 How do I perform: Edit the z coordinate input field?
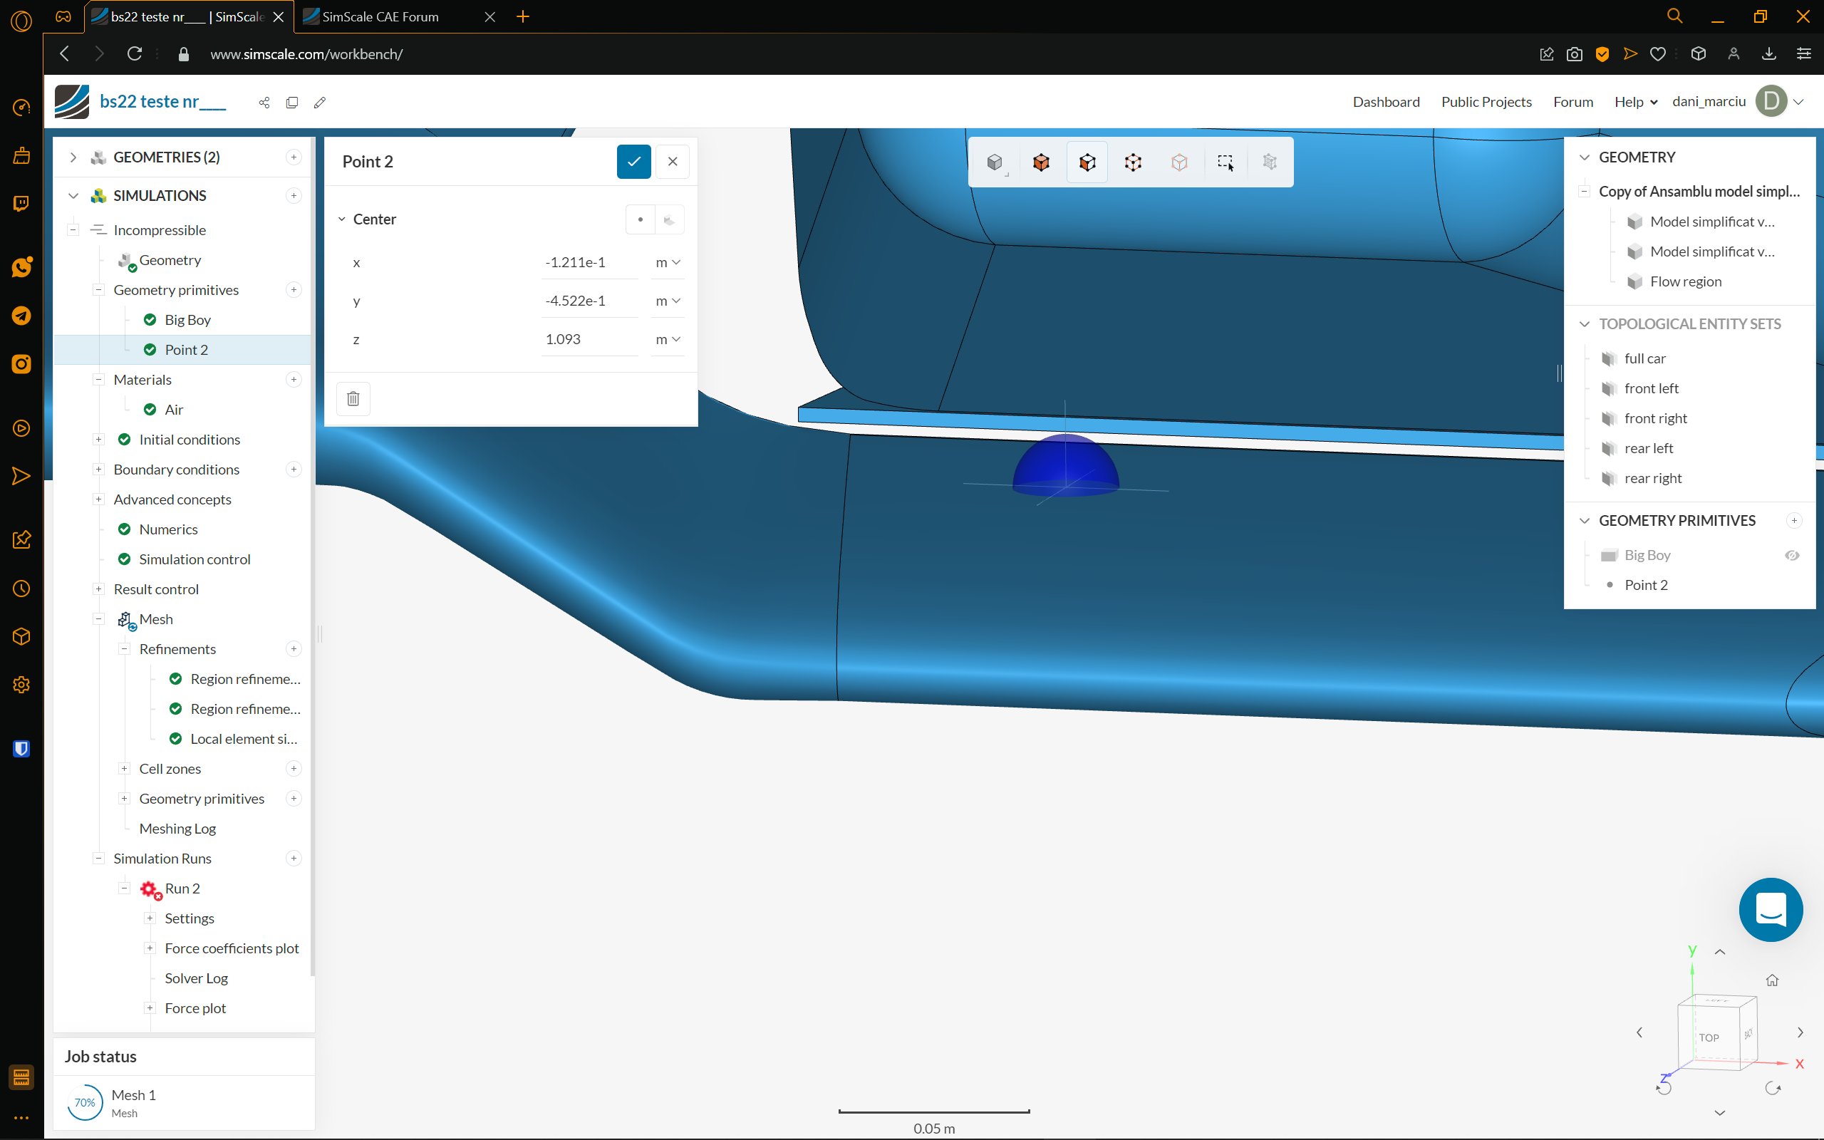coord(589,338)
